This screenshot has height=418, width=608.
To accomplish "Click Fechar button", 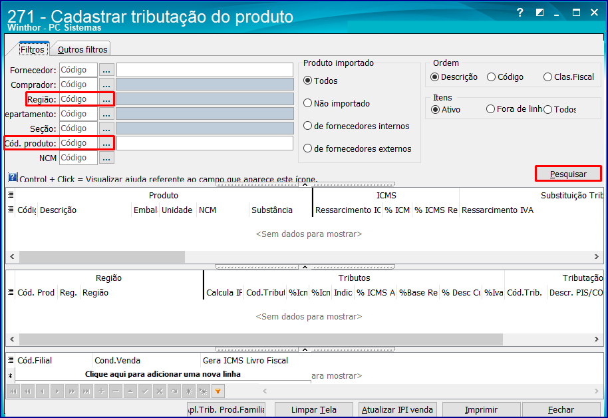I will coord(561,409).
